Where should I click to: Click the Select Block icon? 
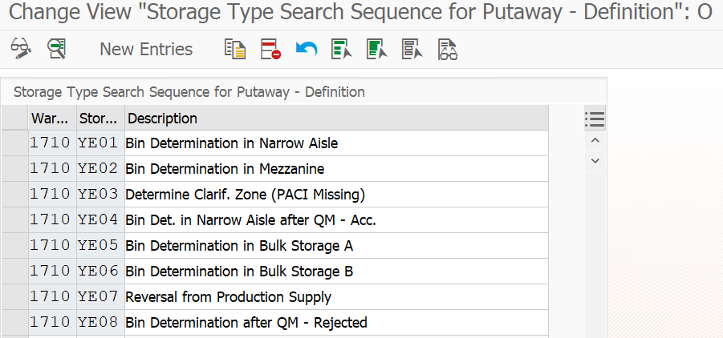pyautogui.click(x=376, y=49)
